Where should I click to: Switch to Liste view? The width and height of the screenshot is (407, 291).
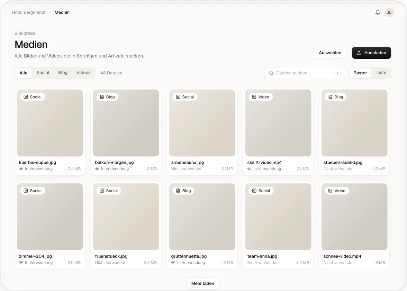pos(381,73)
